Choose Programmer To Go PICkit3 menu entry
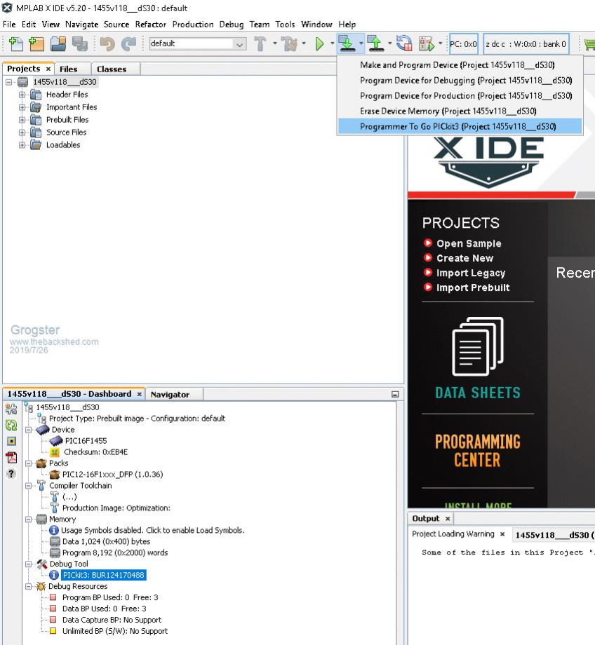This screenshot has height=645, width=595. coord(460,126)
